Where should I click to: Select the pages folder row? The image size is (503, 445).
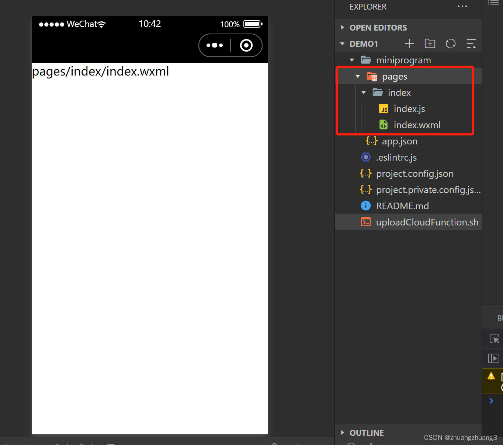click(408, 76)
